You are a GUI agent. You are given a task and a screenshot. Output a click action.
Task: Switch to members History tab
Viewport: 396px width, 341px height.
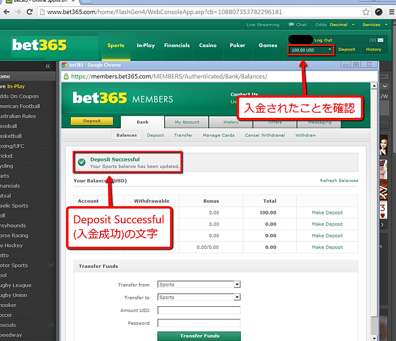click(231, 123)
